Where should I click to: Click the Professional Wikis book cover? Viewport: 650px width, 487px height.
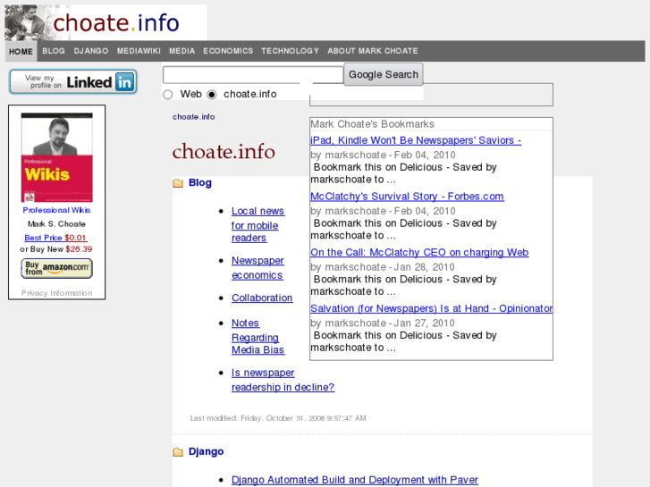pyautogui.click(x=57, y=157)
